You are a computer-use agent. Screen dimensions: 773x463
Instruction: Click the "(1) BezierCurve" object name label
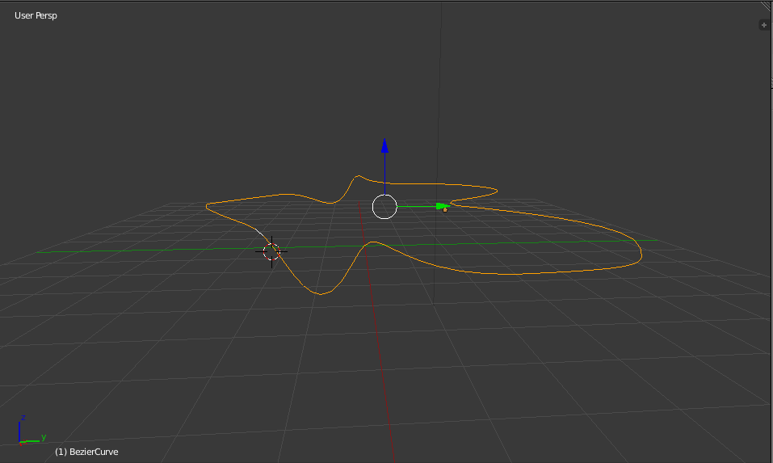86,452
